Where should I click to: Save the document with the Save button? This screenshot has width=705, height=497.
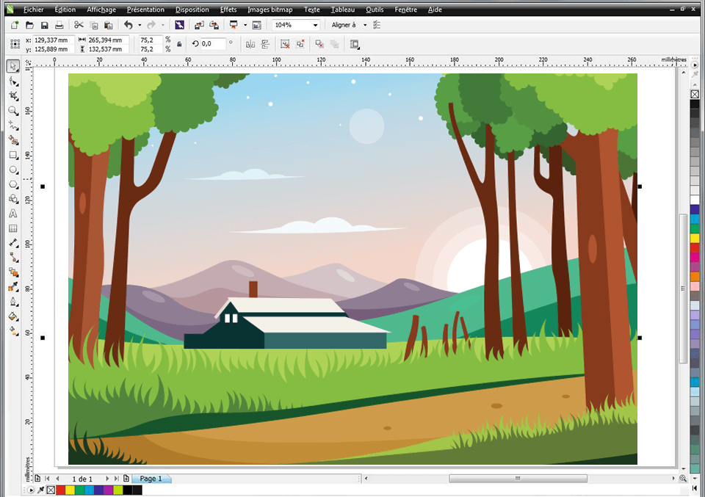44,24
